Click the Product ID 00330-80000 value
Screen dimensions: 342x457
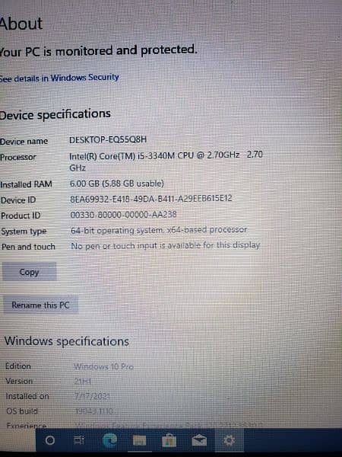click(x=124, y=215)
